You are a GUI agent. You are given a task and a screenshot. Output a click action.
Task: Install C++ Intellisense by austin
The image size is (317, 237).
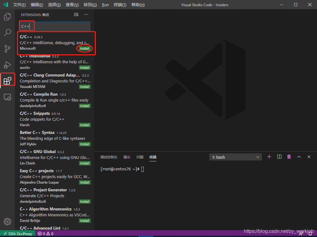tap(85, 68)
